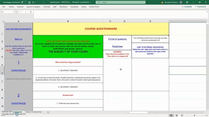Click the Condividi share button

pyautogui.click(x=186, y=6)
